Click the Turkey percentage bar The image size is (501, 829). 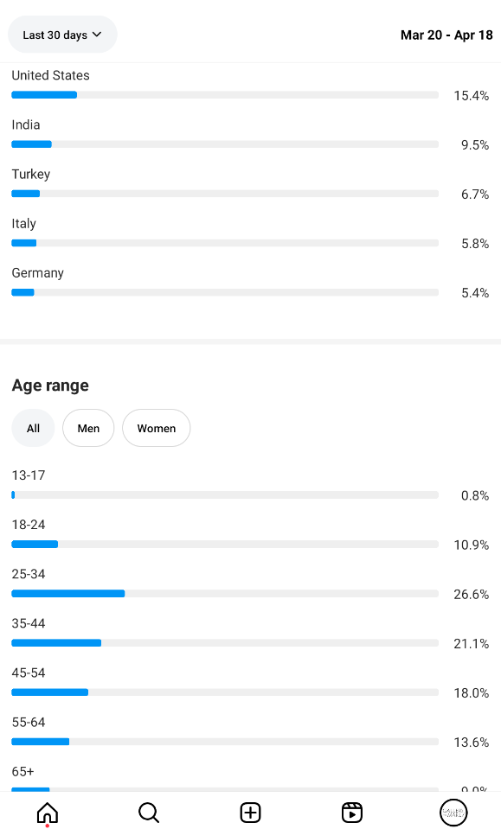(225, 194)
